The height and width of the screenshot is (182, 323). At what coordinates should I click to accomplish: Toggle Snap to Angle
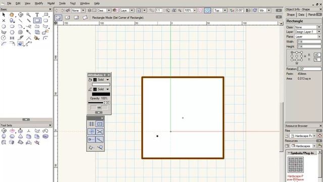[91, 131]
